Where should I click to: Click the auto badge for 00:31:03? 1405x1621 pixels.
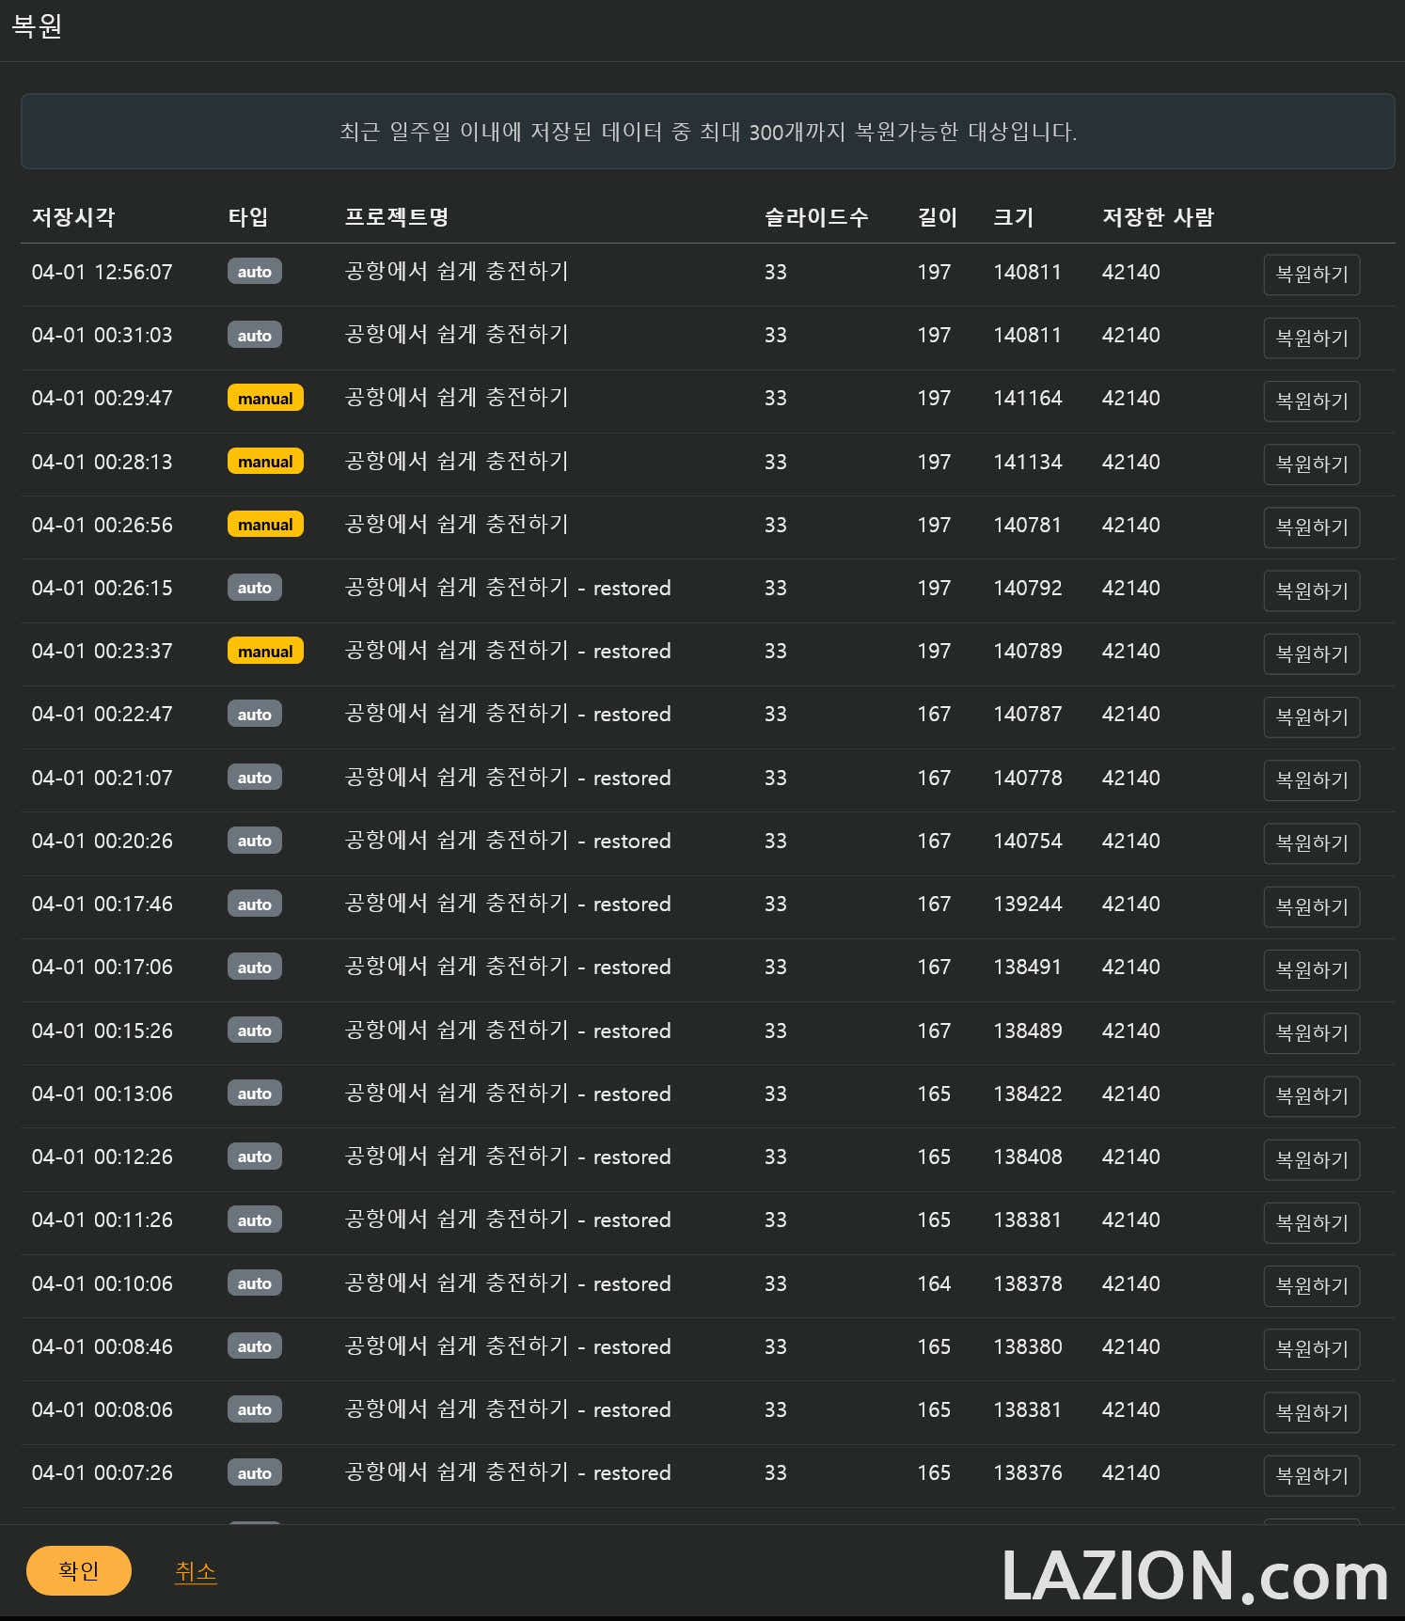coord(254,335)
